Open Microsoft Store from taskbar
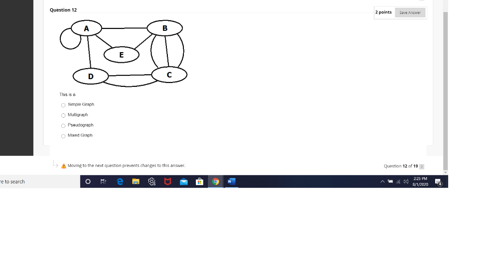This screenshot has width=494, height=278. [x=199, y=181]
